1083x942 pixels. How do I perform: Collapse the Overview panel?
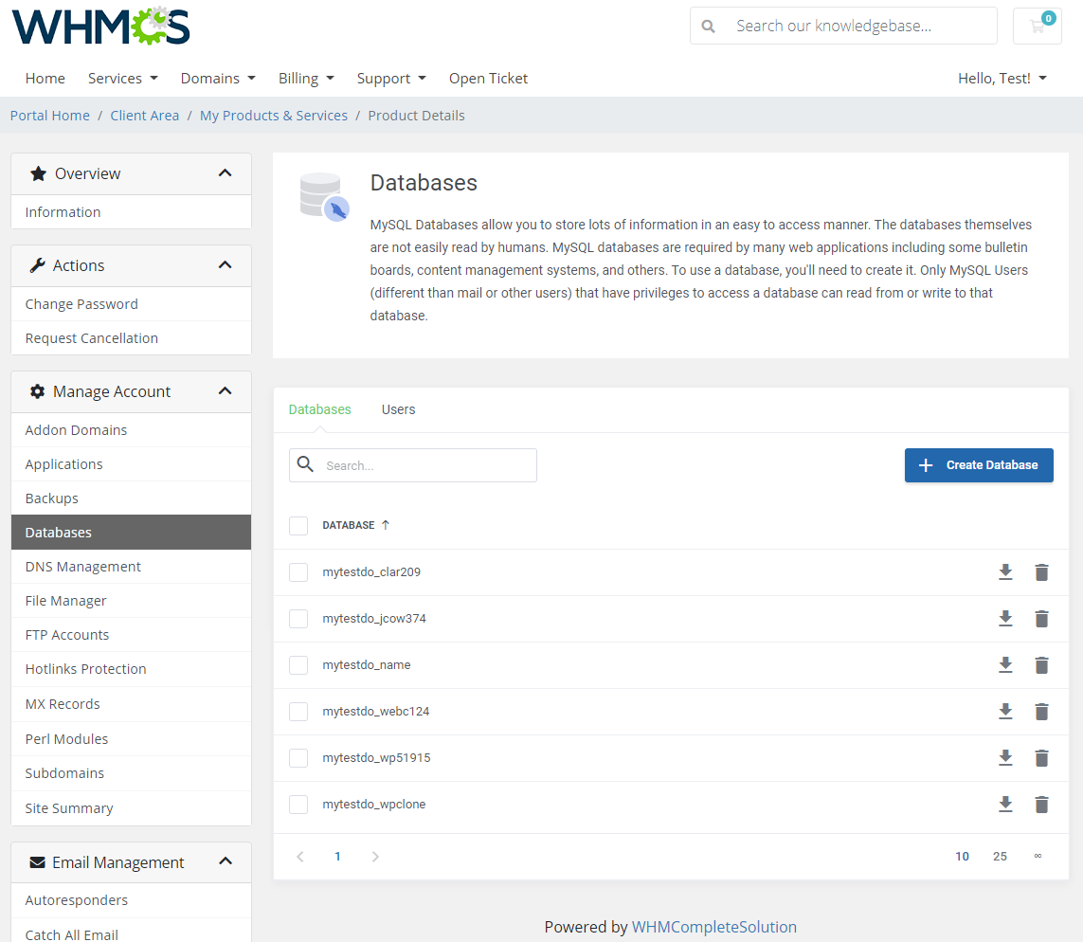(226, 173)
